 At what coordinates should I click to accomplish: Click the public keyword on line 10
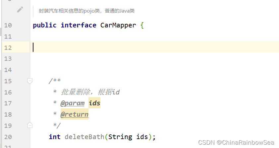point(45,25)
